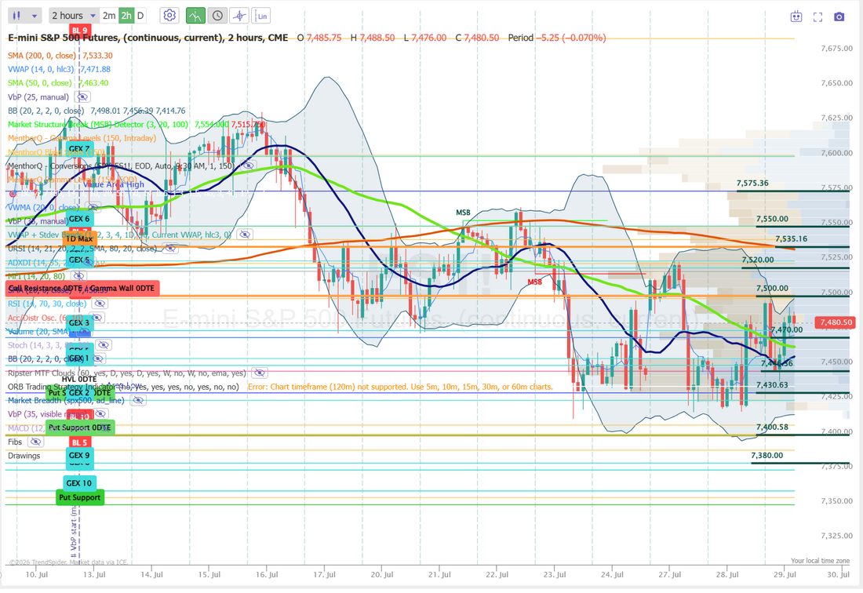Image resolution: width=863 pixels, height=593 pixels.
Task: Expand the 2 hours timeframe dropdown
Action: coord(74,16)
